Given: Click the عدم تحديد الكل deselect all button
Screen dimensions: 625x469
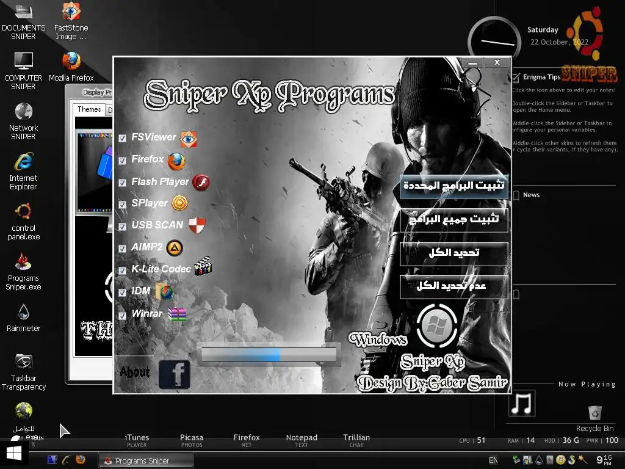Looking at the screenshot, I should point(454,286).
